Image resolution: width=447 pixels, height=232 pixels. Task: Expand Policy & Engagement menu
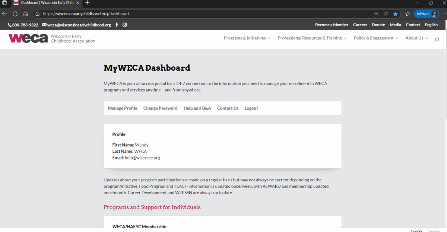[376, 38]
